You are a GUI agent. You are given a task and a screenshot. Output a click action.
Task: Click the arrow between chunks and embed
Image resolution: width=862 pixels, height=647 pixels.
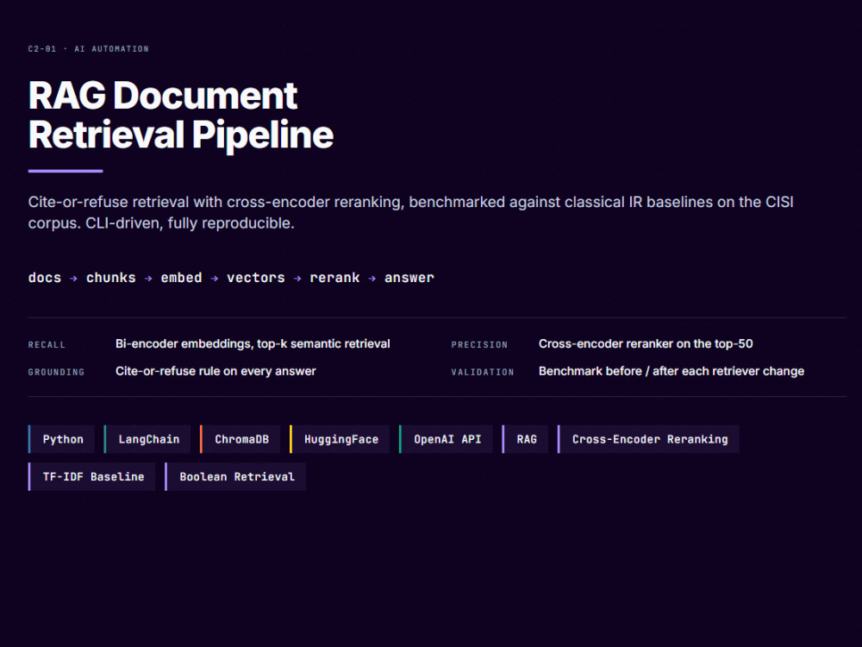click(148, 279)
